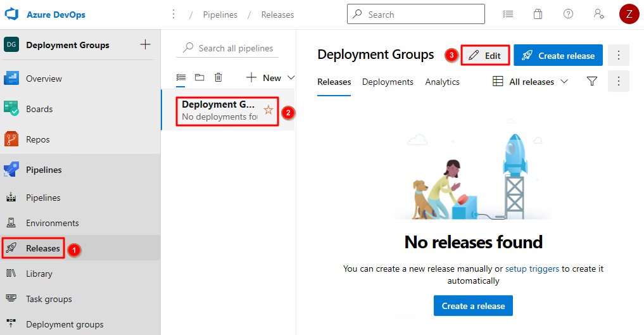Switch to folder view of pipelines

pos(199,77)
